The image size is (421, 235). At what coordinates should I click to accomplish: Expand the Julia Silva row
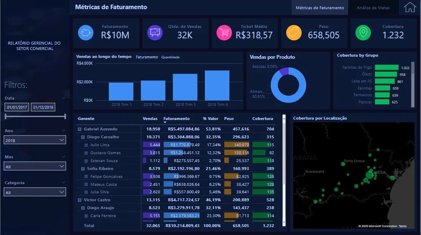pyautogui.click(x=86, y=192)
